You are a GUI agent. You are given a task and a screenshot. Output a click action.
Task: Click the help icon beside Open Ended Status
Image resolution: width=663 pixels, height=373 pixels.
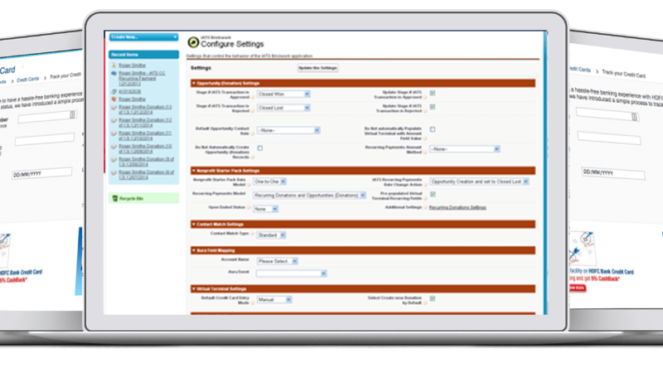(x=246, y=208)
